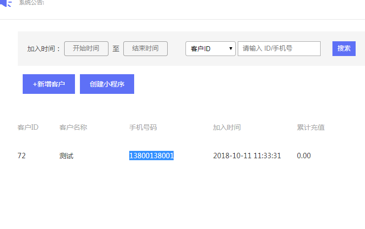Image resolution: width=365 pixels, height=229 pixels.
Task: Click the 客户ID column header
Action: 28,127
